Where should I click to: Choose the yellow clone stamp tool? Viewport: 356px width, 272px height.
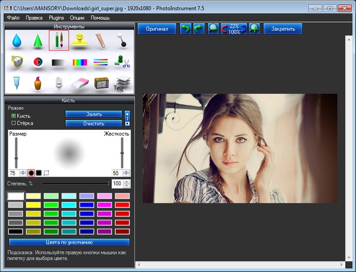(x=80, y=41)
